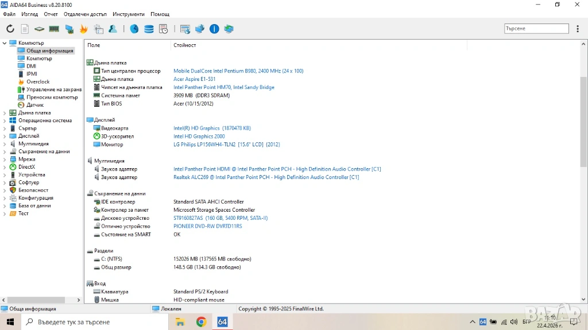Viewport: 588px width, 330px height.
Task: Click the Поле column header
Action: tap(94, 45)
